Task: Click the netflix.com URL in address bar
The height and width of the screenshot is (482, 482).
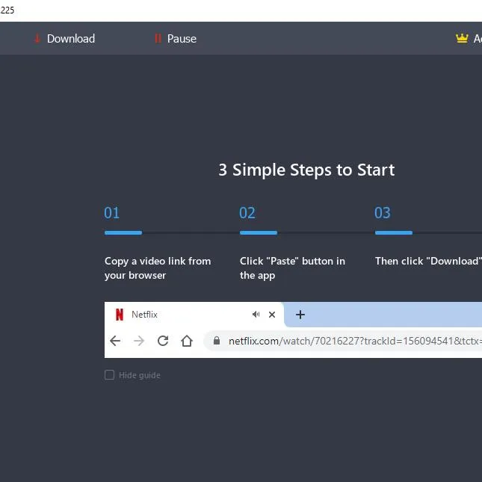Action: pyautogui.click(x=355, y=341)
